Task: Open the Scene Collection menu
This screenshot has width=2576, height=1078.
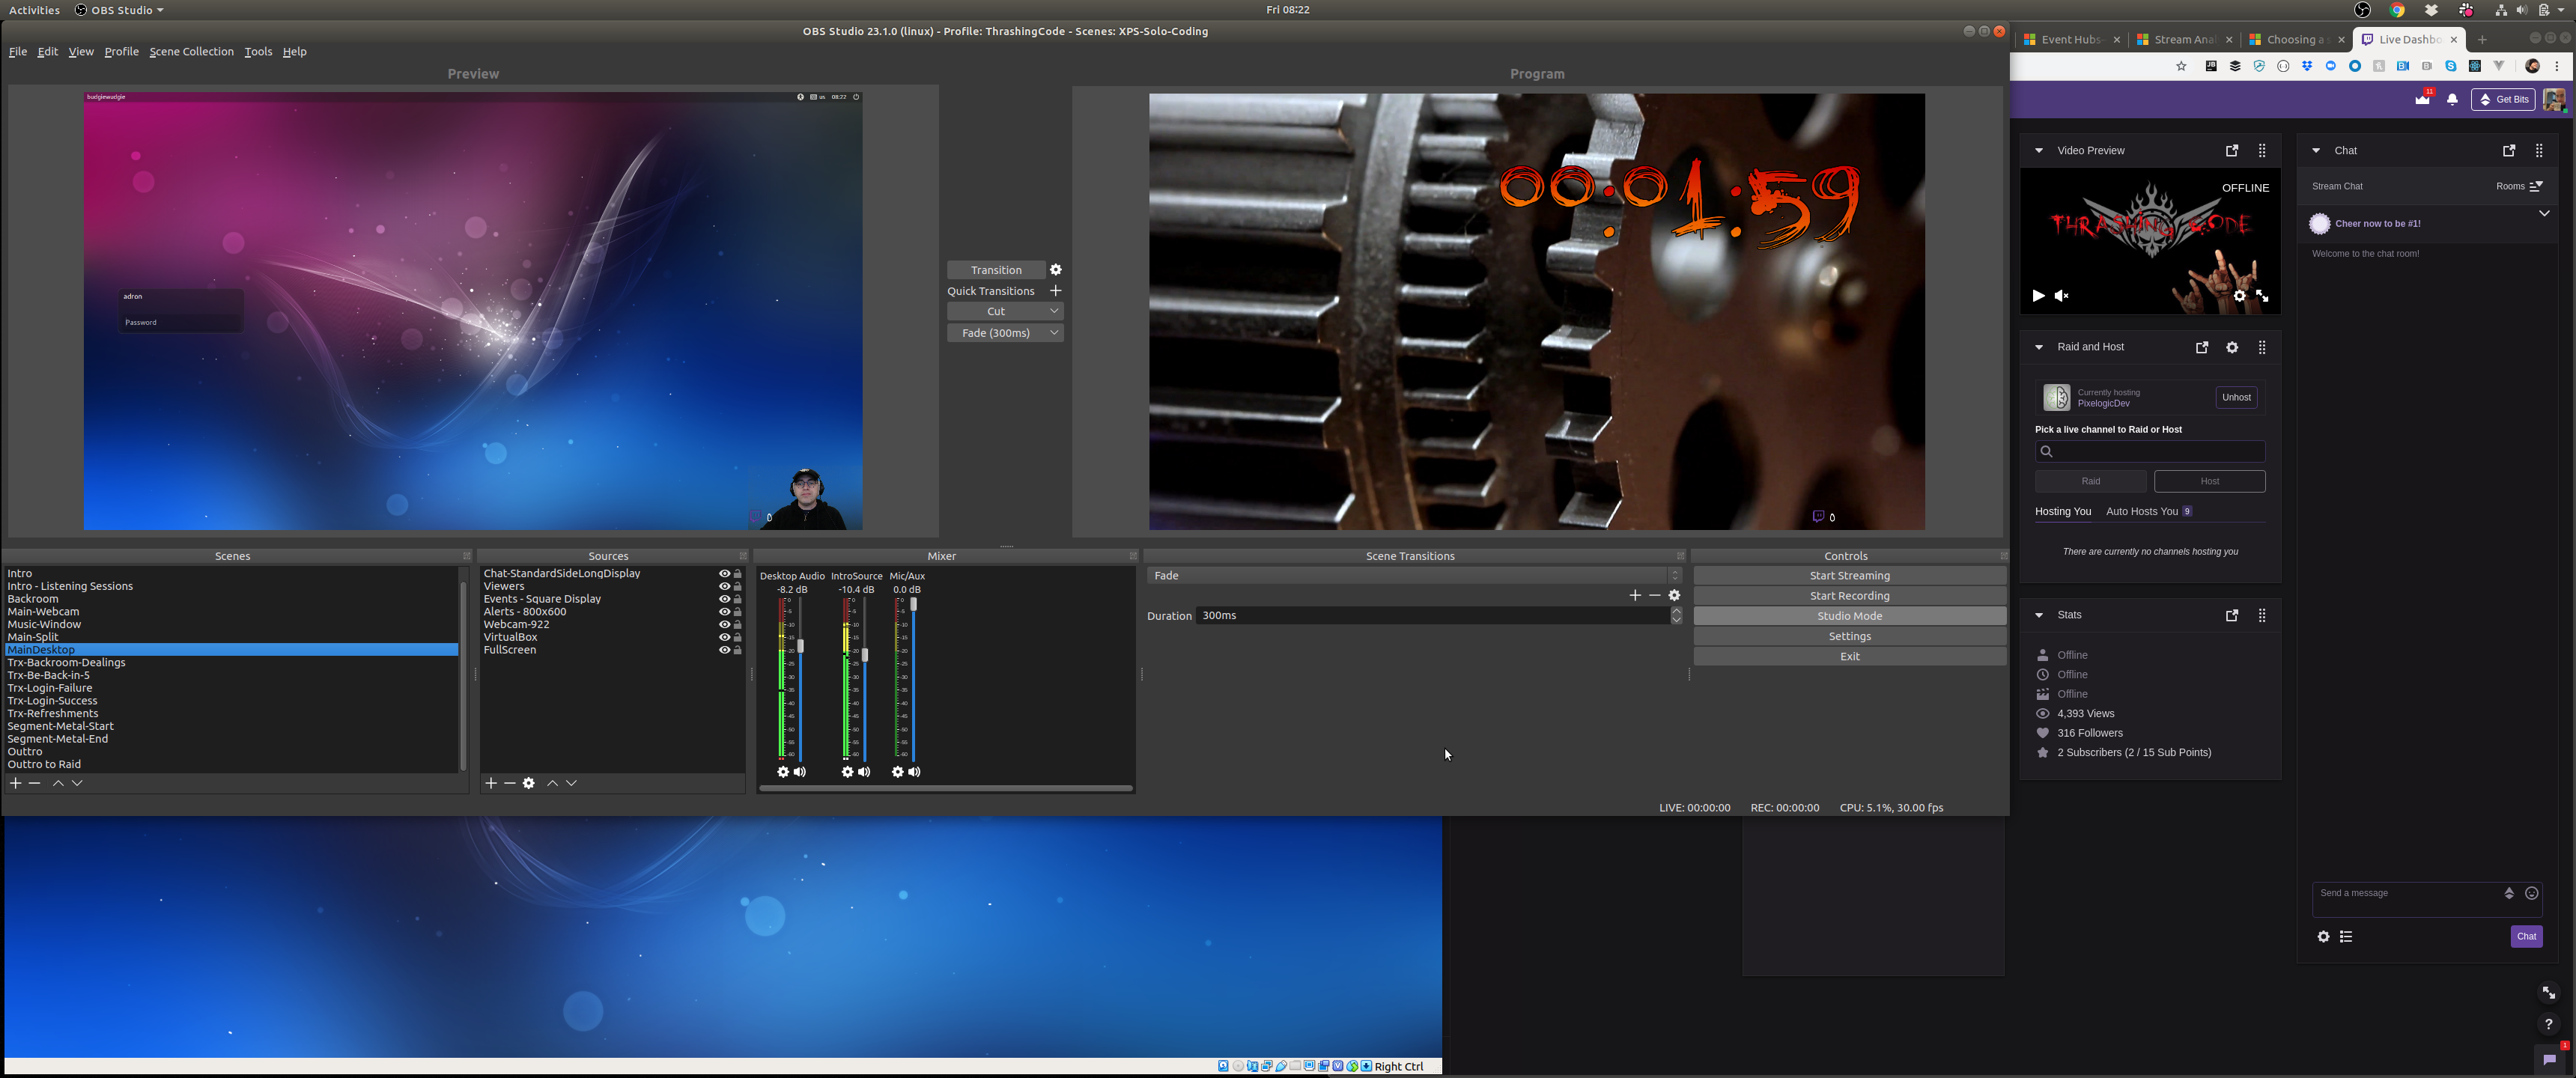Action: (191, 52)
